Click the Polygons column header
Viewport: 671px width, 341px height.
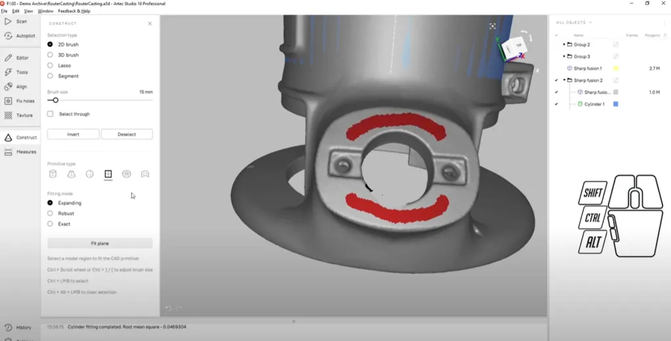coord(652,35)
